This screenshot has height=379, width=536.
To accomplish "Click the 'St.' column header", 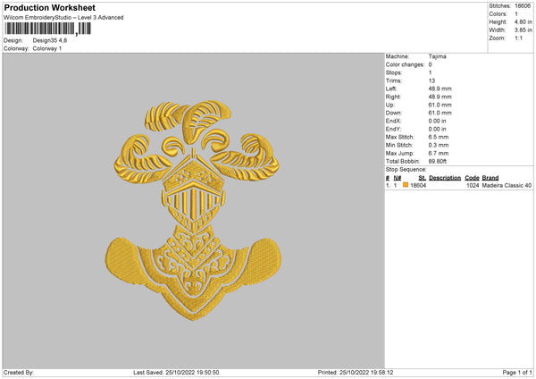I will (423, 178).
